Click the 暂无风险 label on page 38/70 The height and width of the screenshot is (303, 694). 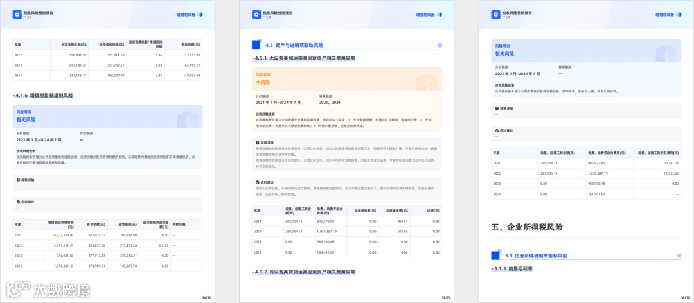504,53
